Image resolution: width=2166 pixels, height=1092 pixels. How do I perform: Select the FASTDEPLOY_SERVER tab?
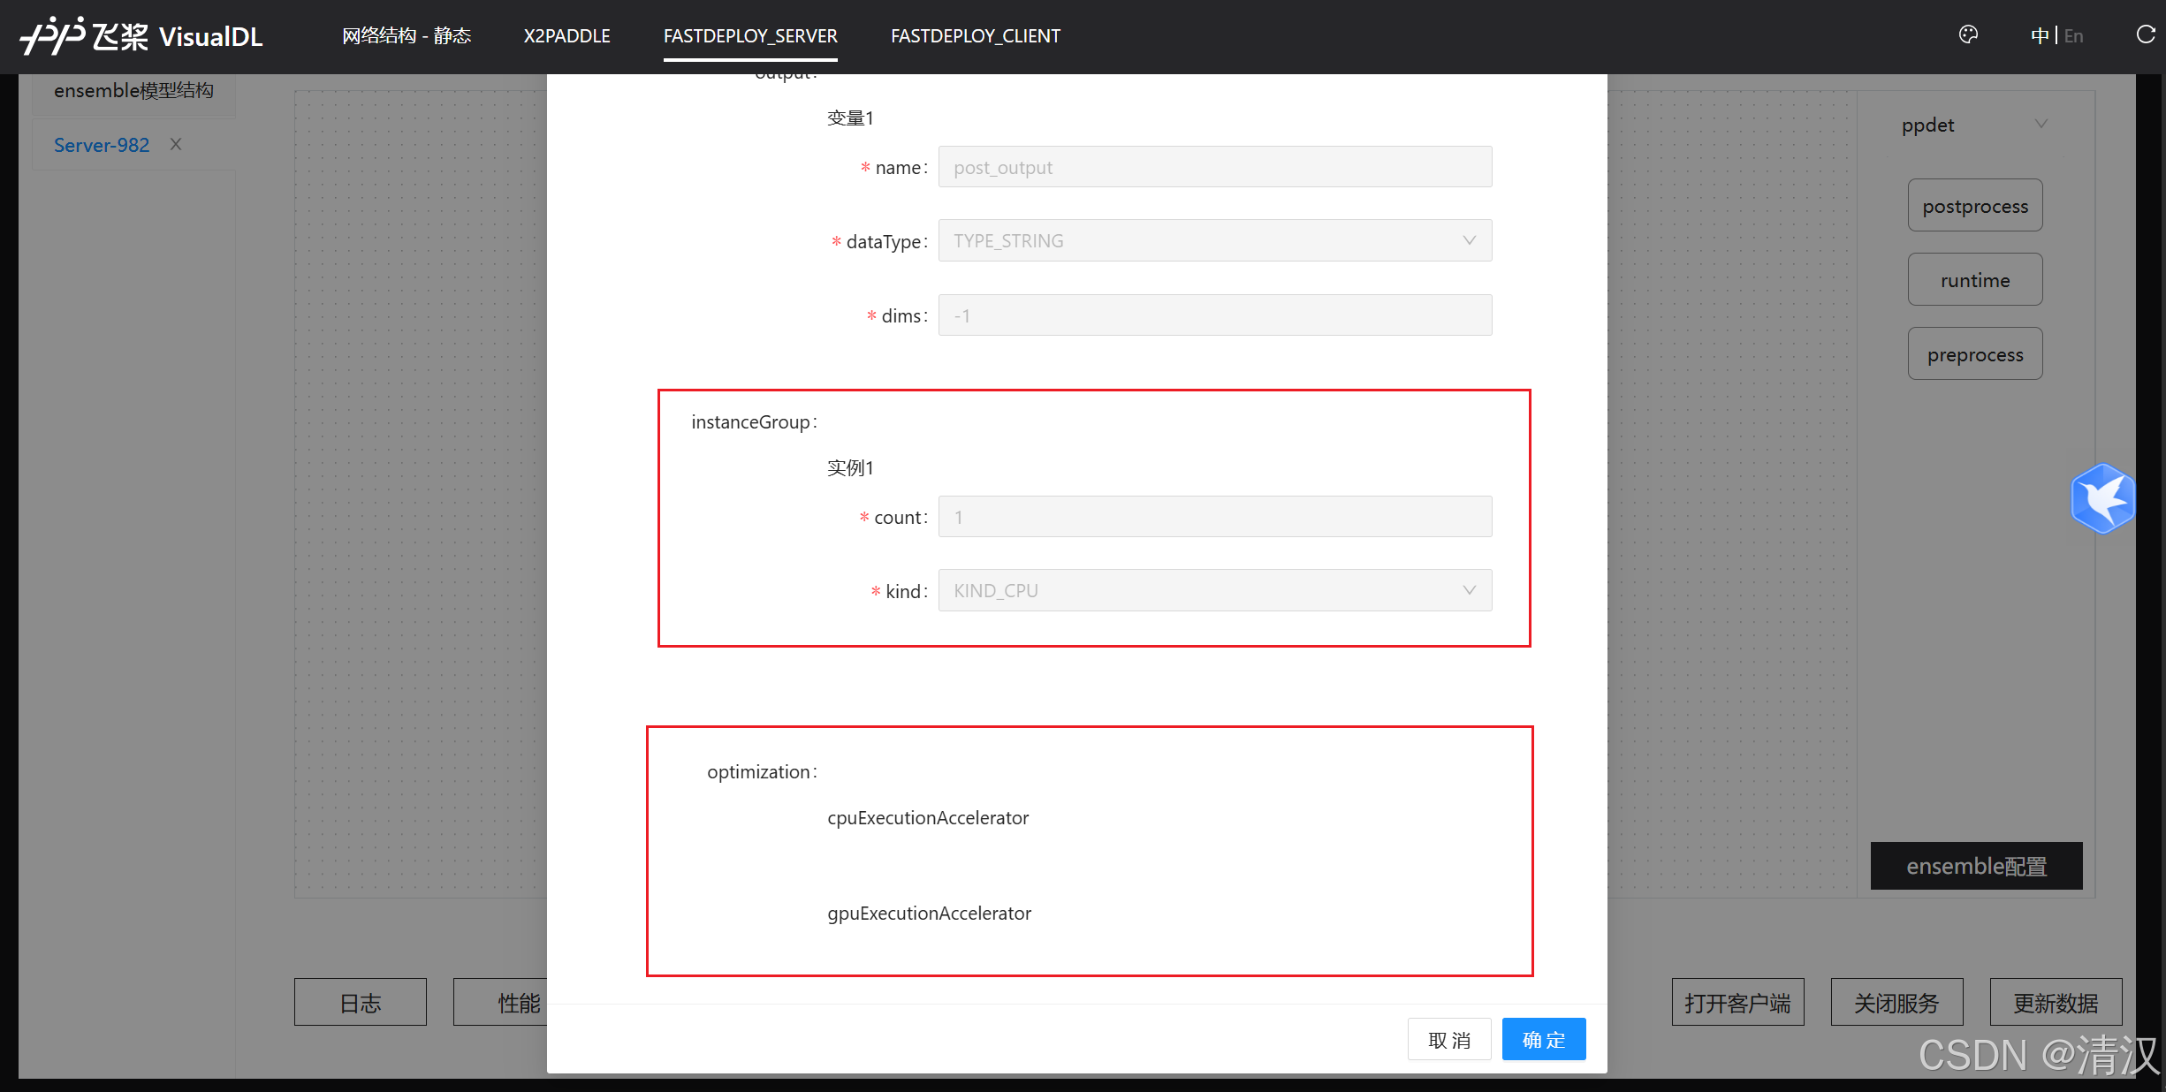pyautogui.click(x=750, y=35)
